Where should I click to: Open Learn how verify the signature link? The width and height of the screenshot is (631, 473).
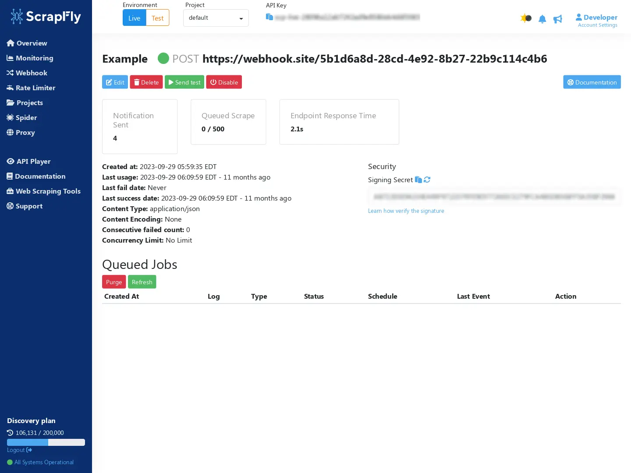406,211
